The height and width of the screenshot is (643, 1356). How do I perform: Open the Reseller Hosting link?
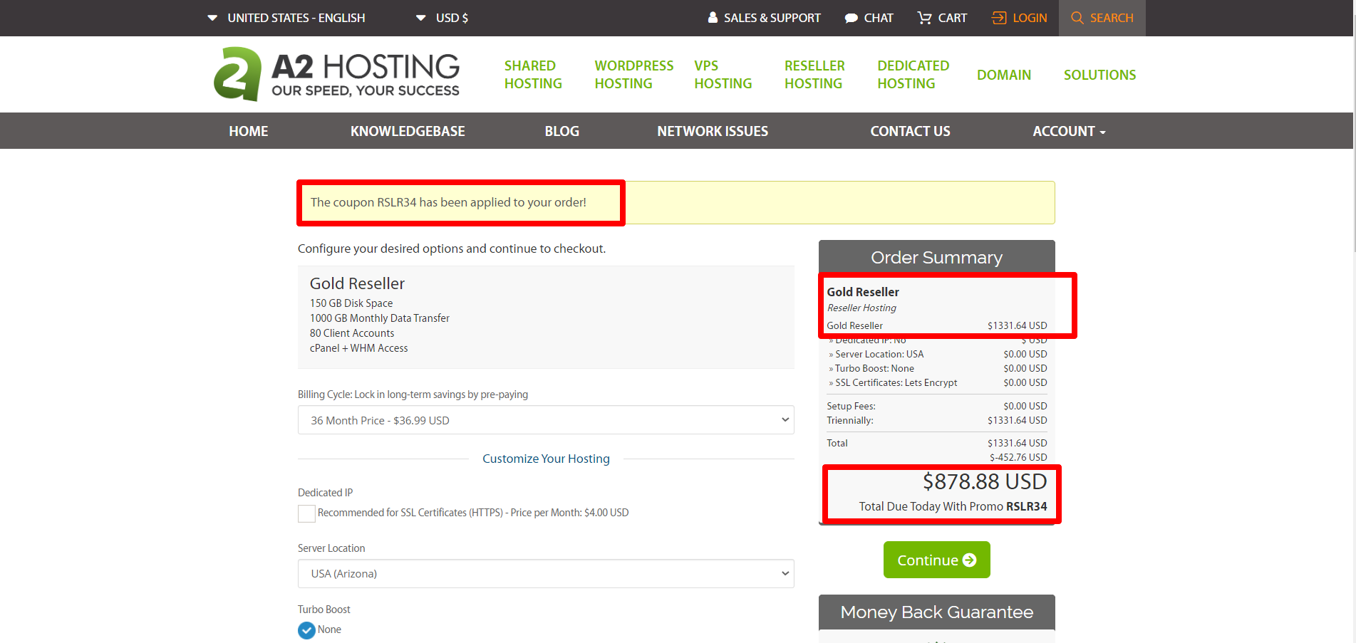point(814,75)
